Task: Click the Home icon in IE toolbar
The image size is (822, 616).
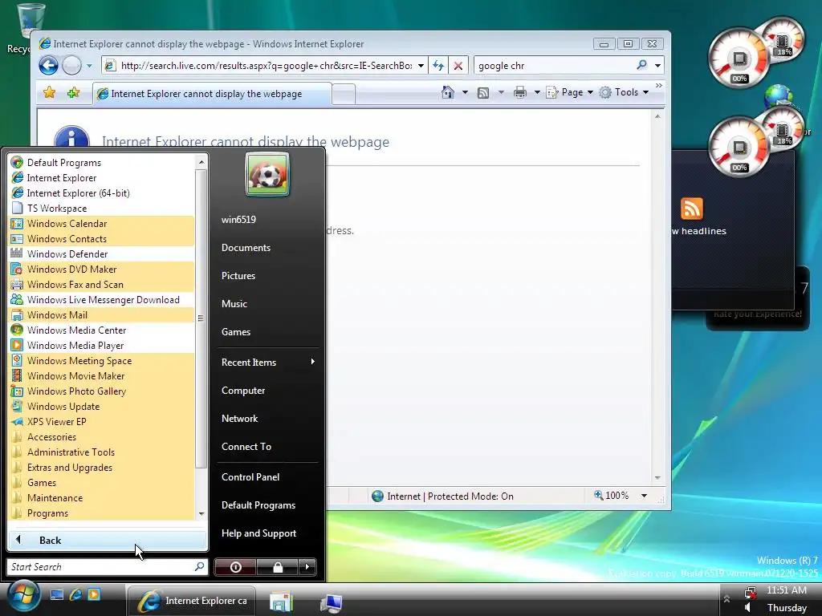Action: pyautogui.click(x=448, y=93)
